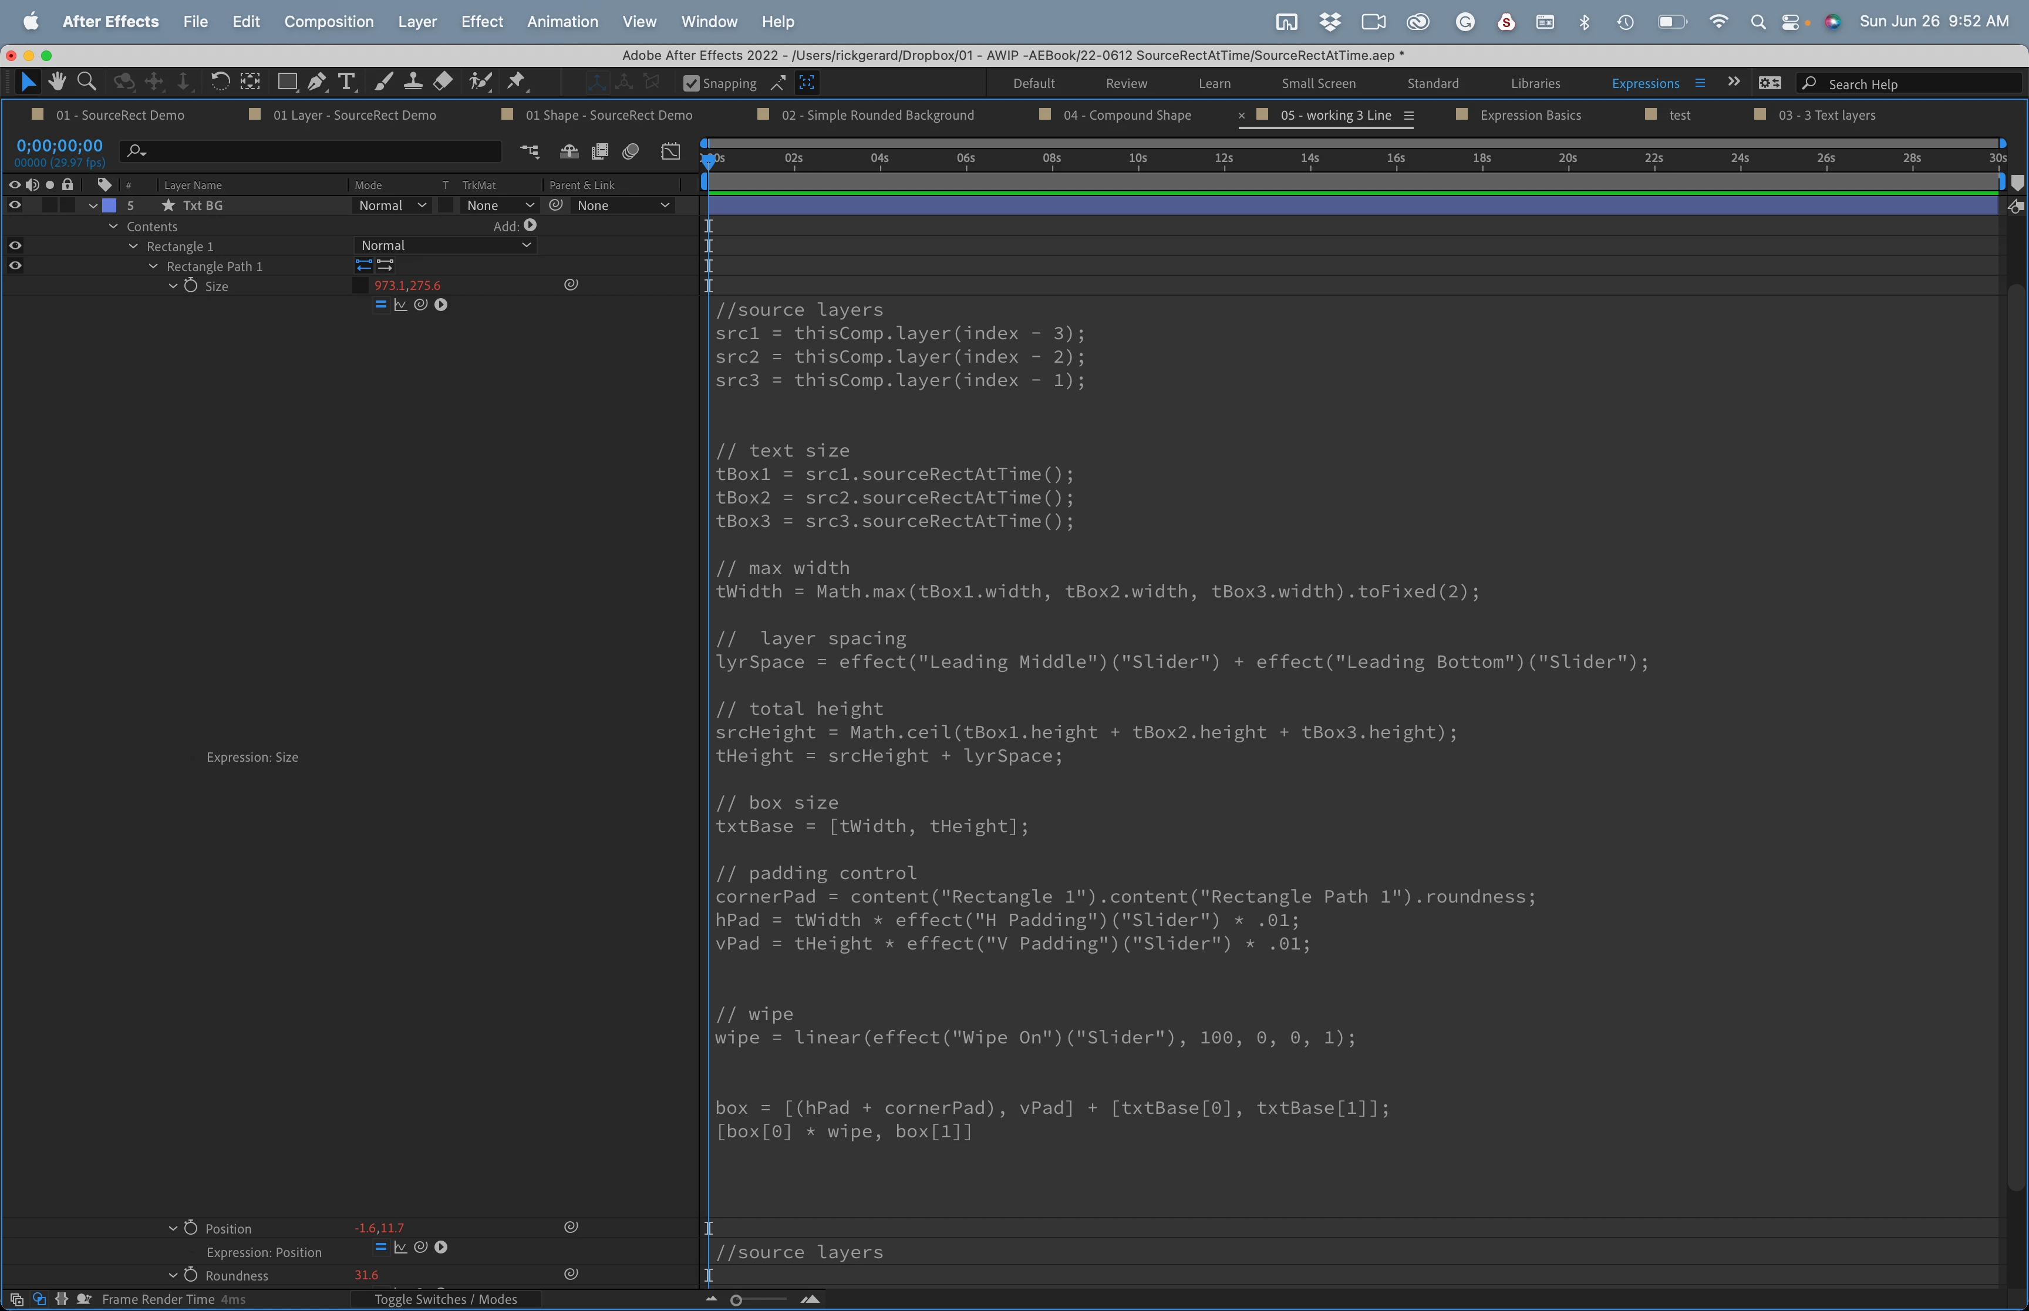Click the Size expression pick whip icon

pos(420,305)
